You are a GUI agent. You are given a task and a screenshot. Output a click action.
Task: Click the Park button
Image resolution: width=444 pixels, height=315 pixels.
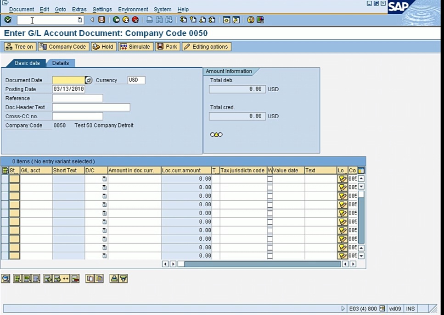click(x=168, y=47)
